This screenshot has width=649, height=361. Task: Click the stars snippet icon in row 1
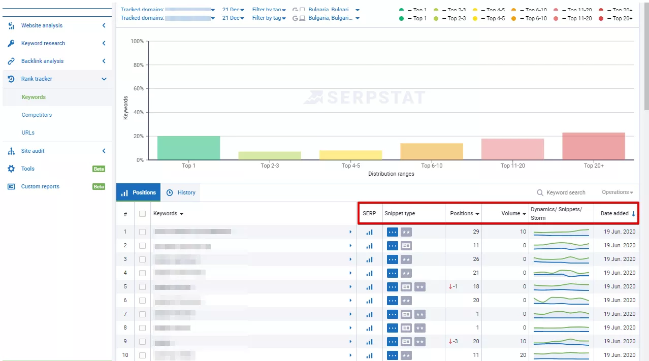pyautogui.click(x=406, y=232)
